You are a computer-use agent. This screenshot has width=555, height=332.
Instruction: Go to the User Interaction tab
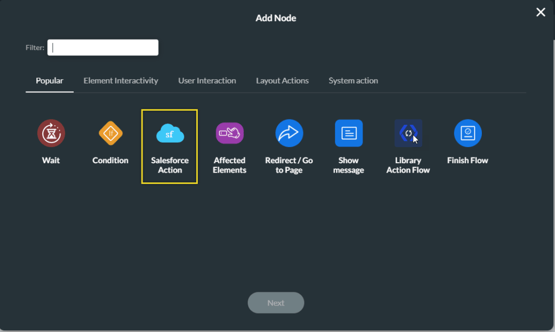point(207,81)
